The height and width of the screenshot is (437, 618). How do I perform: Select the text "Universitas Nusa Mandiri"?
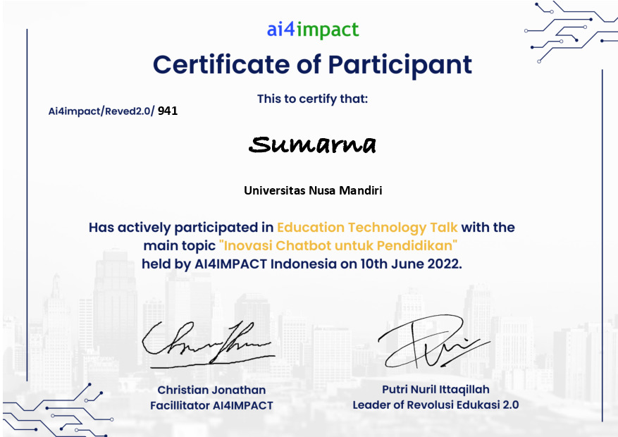(313, 191)
